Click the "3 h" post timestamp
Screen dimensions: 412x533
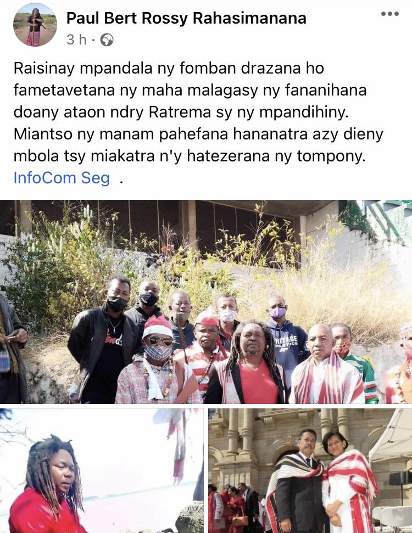pos(76,40)
